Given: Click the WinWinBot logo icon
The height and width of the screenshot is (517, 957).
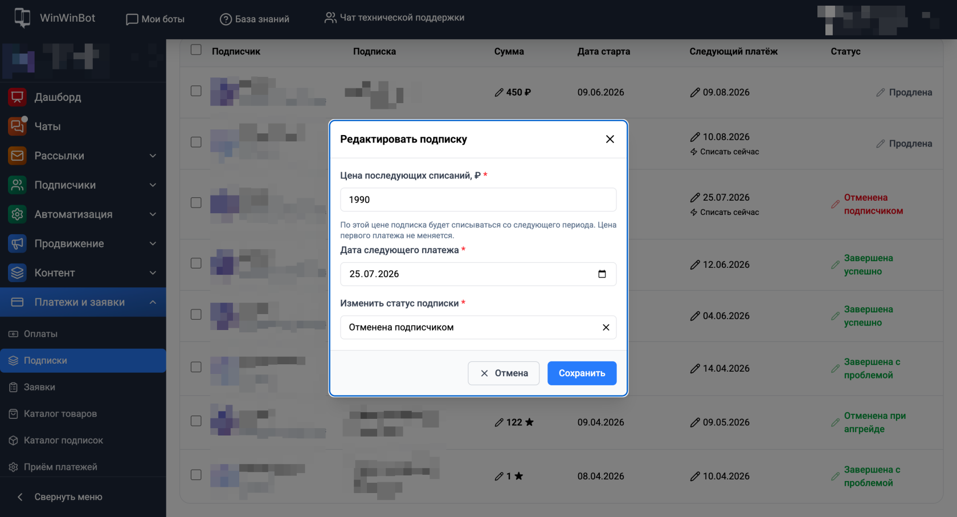Looking at the screenshot, I should coord(22,18).
